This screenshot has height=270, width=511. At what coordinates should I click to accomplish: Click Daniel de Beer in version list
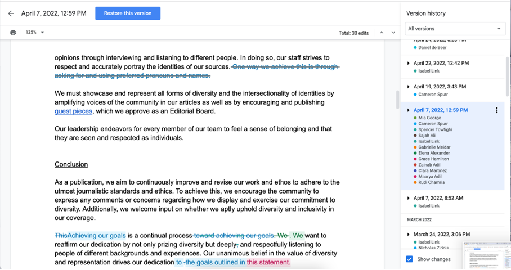(x=432, y=48)
